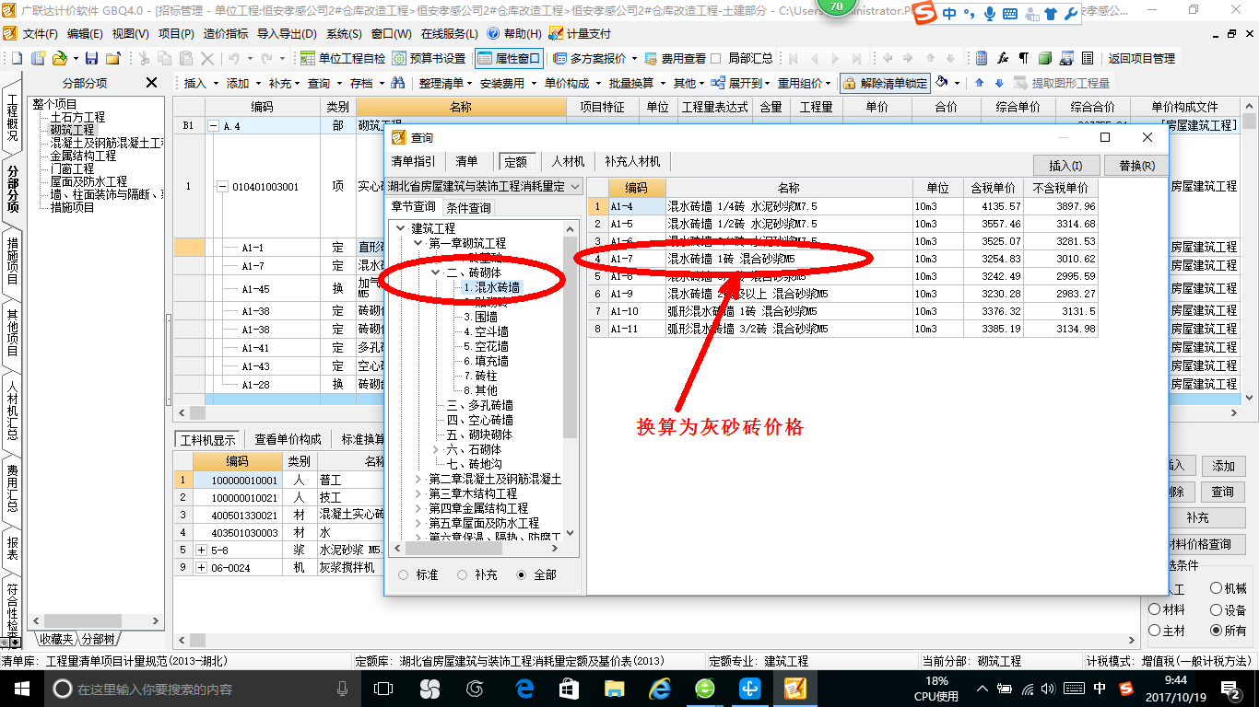
Task: Click the taskbar search box
Action: click(203, 688)
